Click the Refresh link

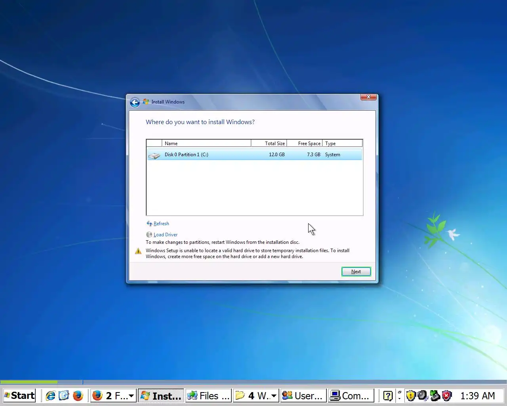coord(161,224)
